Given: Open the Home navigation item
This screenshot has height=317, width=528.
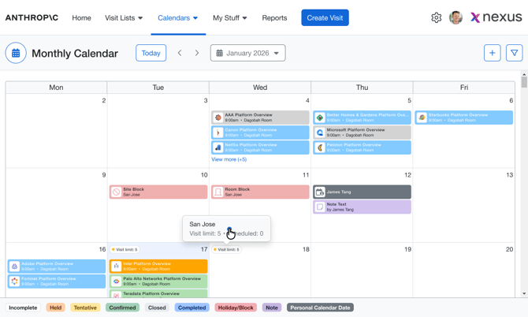Looking at the screenshot, I should click(x=81, y=18).
